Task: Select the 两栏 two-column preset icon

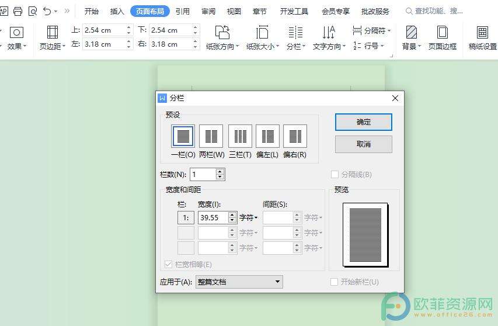Action: 211,136
